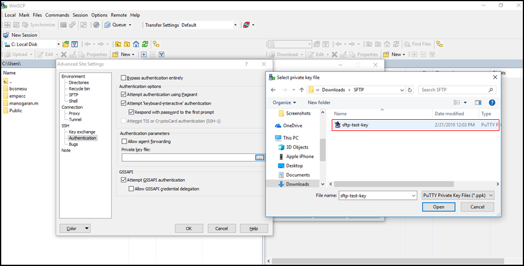The height and width of the screenshot is (266, 524).
Task: Open the remote panel New dropdown
Action: pyautogui.click(x=394, y=54)
